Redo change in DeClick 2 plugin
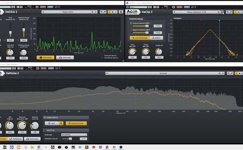The image size is (243, 150). [x=105, y=12]
